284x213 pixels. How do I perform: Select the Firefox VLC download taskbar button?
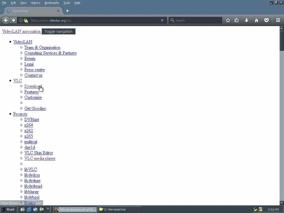[75, 210]
